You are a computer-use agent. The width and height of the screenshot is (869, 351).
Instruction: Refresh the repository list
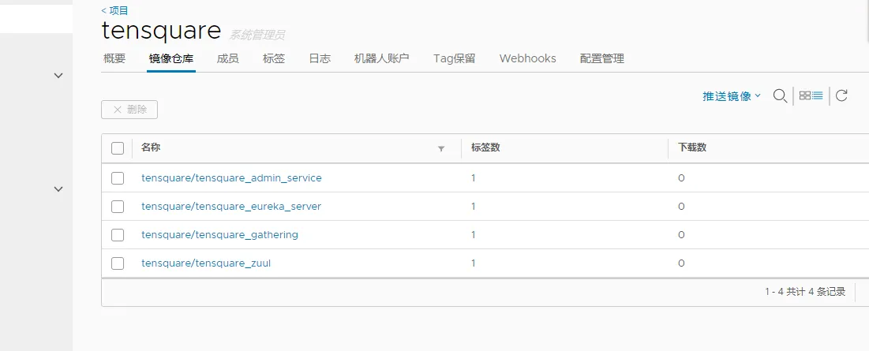pyautogui.click(x=841, y=95)
